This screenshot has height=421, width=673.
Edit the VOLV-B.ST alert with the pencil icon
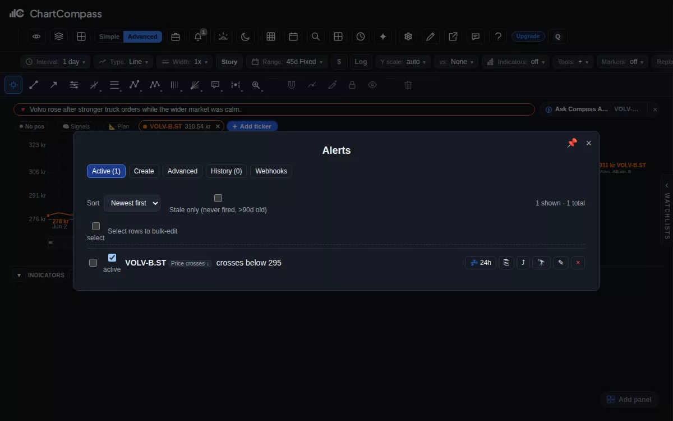(x=560, y=263)
